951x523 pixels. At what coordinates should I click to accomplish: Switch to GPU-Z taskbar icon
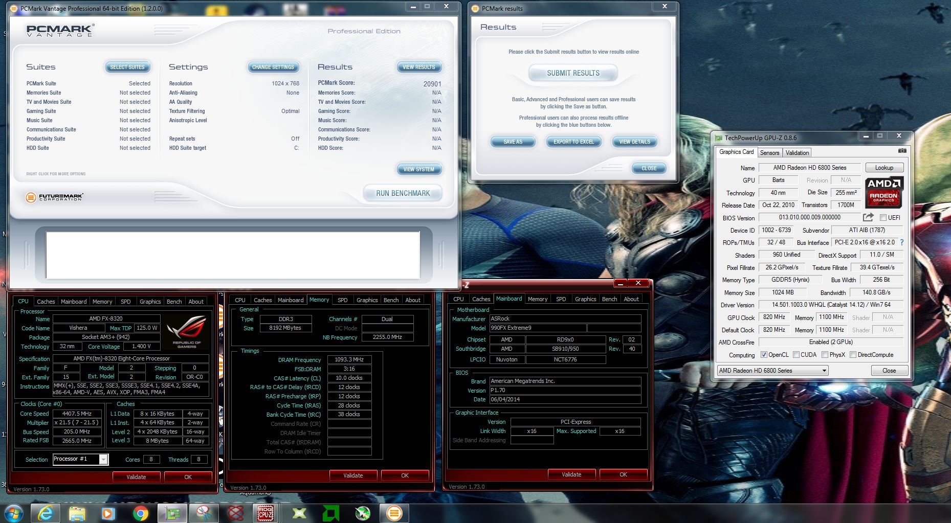point(172,513)
